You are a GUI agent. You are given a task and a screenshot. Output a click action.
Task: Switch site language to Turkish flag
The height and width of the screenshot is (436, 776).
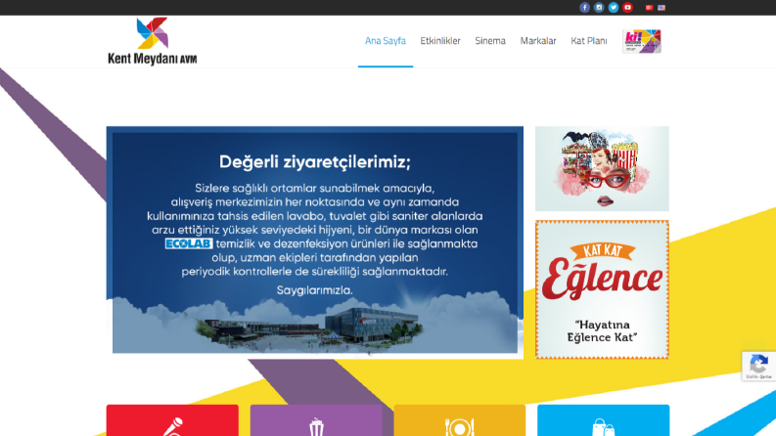(x=649, y=8)
